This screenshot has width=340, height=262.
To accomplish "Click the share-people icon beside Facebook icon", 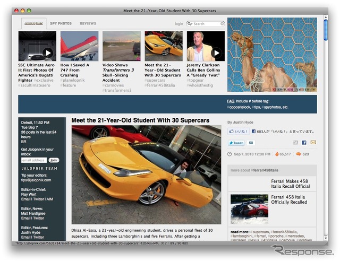I will (x=295, y=143).
